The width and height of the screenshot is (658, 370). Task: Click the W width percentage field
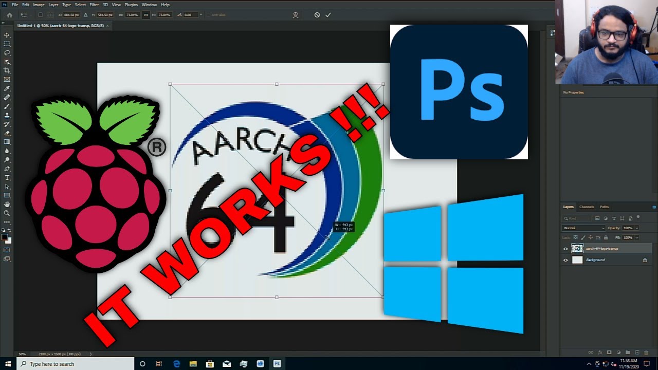tap(132, 15)
